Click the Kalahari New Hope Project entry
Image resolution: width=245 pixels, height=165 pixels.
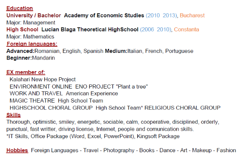click(x=43, y=79)
